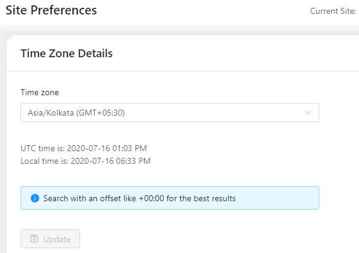
Task: Click the grey band below the page header
Action: tap(179, 30)
